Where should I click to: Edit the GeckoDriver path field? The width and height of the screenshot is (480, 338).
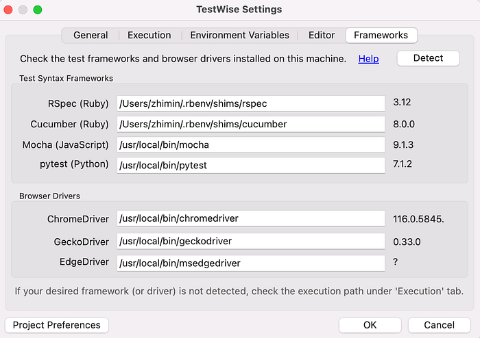pyautogui.click(x=251, y=242)
